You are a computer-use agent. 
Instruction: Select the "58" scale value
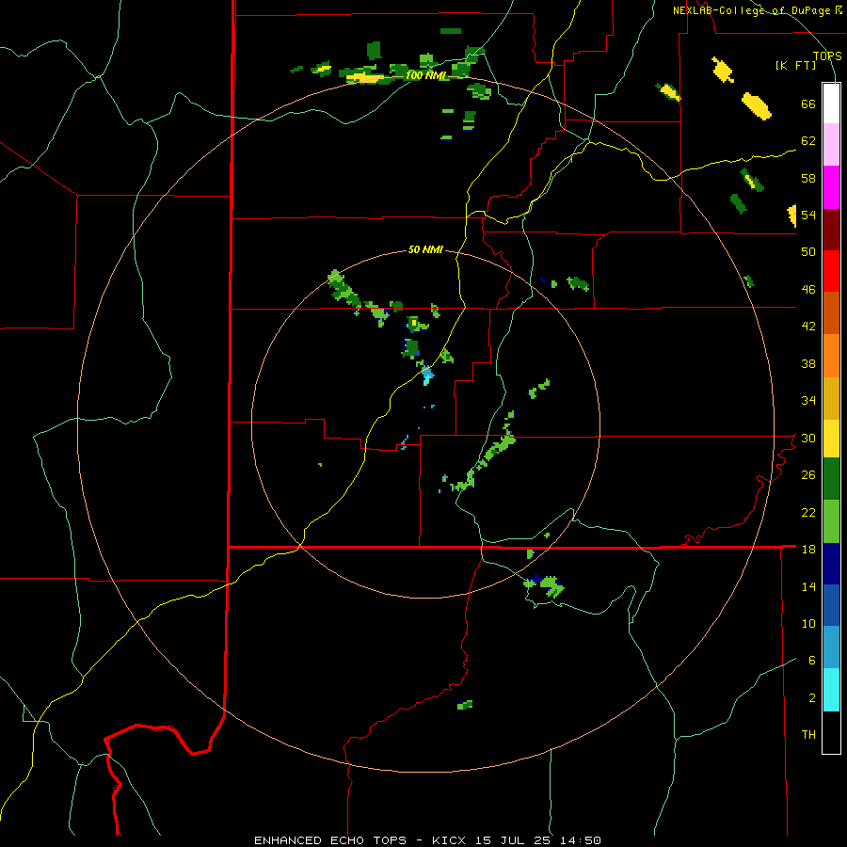pos(808,178)
